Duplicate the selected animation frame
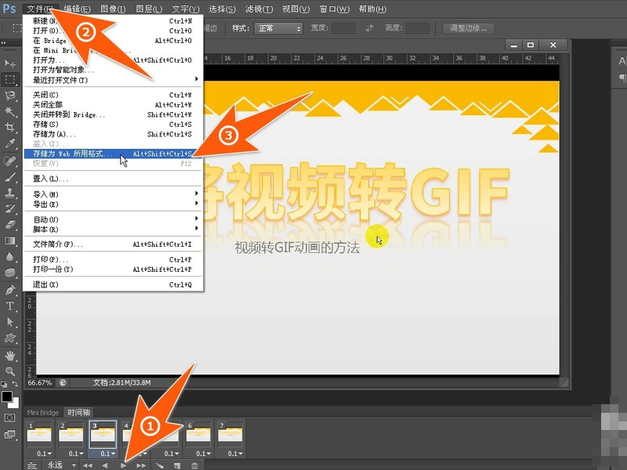The width and height of the screenshot is (627, 470). (x=177, y=465)
